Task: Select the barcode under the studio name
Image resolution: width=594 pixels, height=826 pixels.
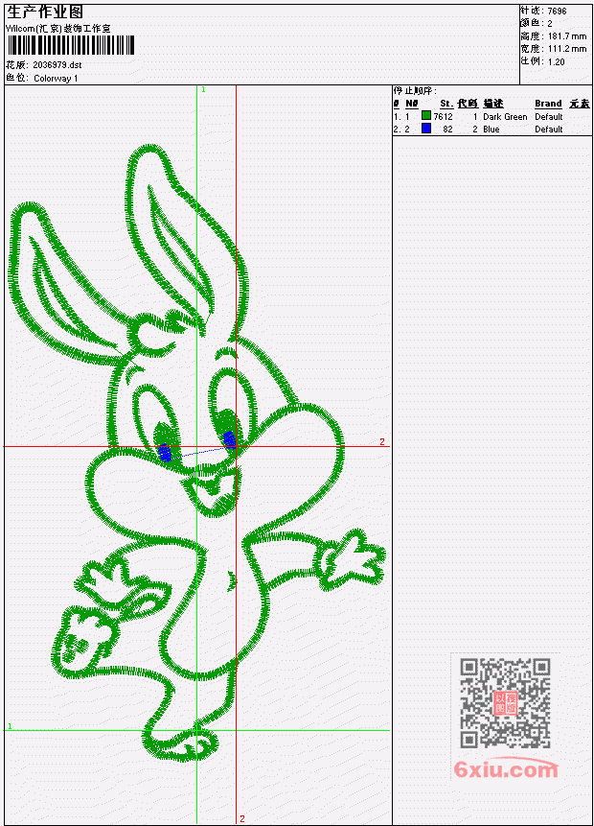Action: click(71, 45)
